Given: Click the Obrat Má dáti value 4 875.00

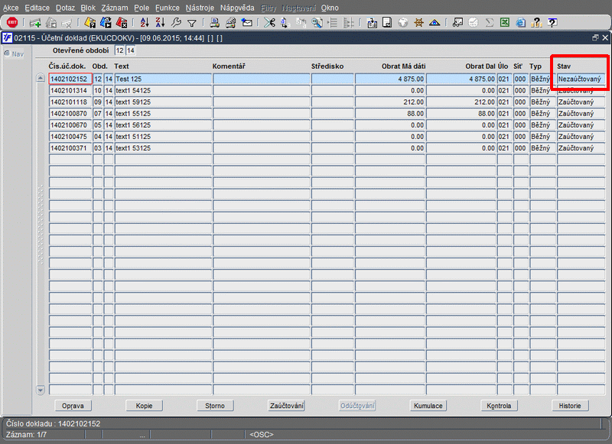Looking at the screenshot, I should coord(390,79).
